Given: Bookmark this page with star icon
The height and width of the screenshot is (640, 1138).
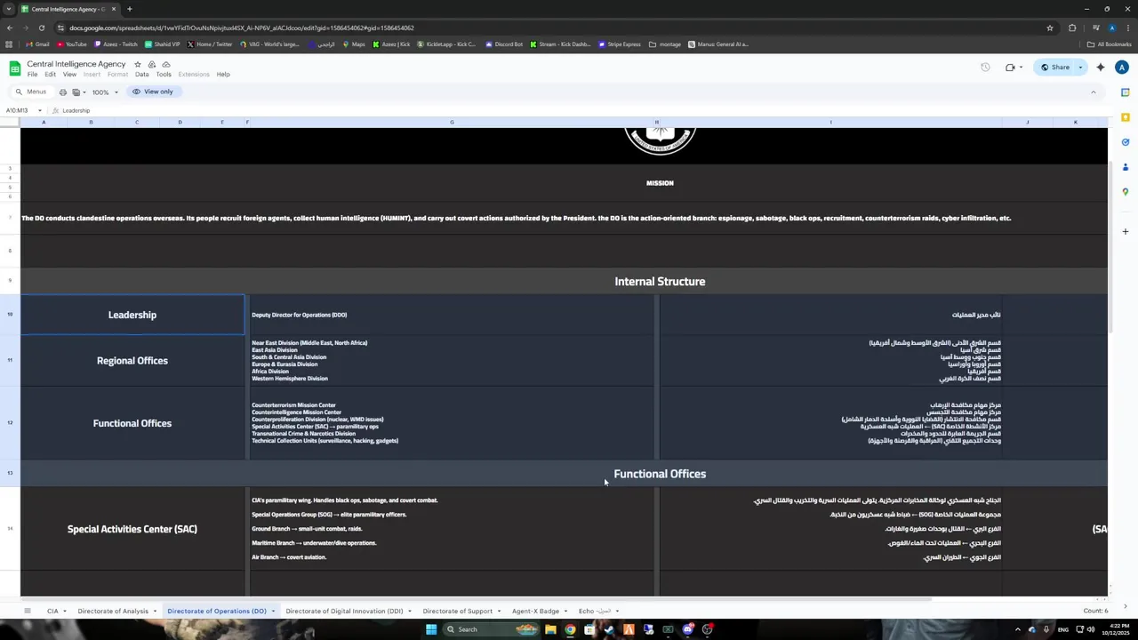Looking at the screenshot, I should click(1050, 28).
